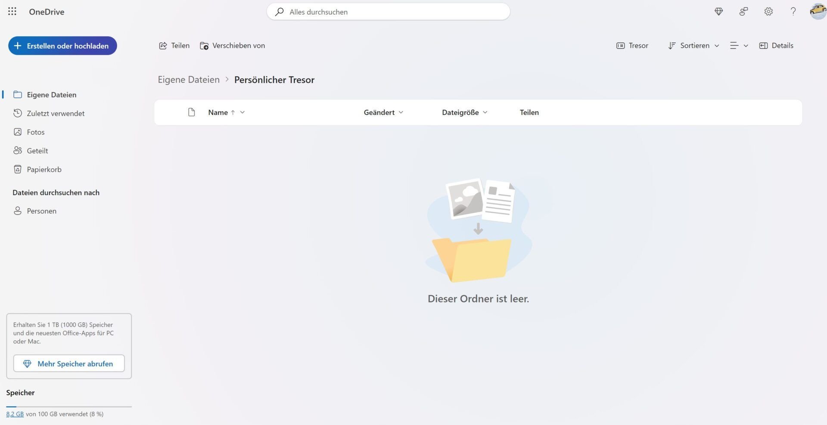This screenshot has width=827, height=425.
Task: Click Erstellen oder hochladen button
Action: [x=62, y=46]
